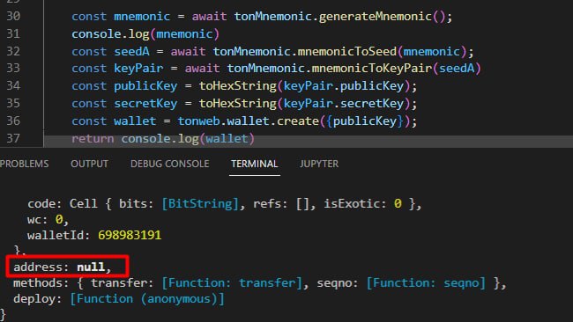Switch to the PROBLEMS panel tab
This screenshot has height=322, width=573.
pyautogui.click(x=24, y=164)
